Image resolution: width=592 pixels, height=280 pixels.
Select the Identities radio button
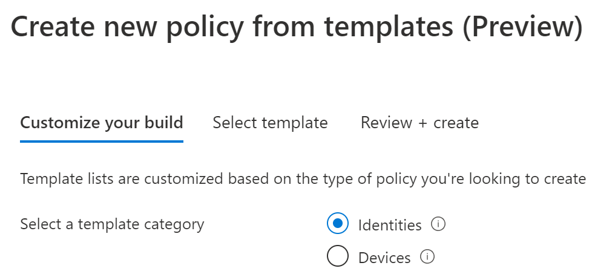338,224
